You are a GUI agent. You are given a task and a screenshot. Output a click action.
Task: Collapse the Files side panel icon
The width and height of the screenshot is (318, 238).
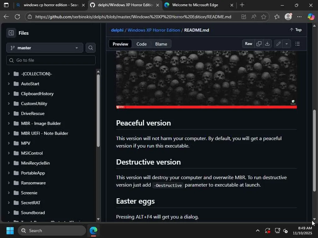click(11, 33)
